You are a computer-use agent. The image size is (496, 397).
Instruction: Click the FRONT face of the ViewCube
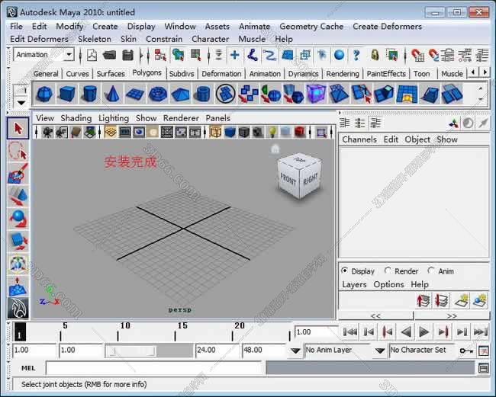click(x=288, y=180)
